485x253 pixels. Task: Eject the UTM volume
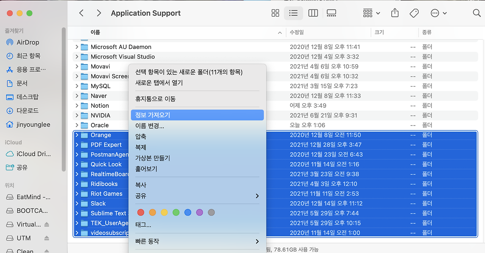[x=47, y=238]
